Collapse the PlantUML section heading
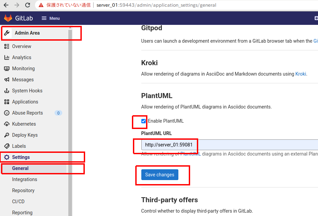Image resolution: width=318 pixels, height=216 pixels. 157,96
